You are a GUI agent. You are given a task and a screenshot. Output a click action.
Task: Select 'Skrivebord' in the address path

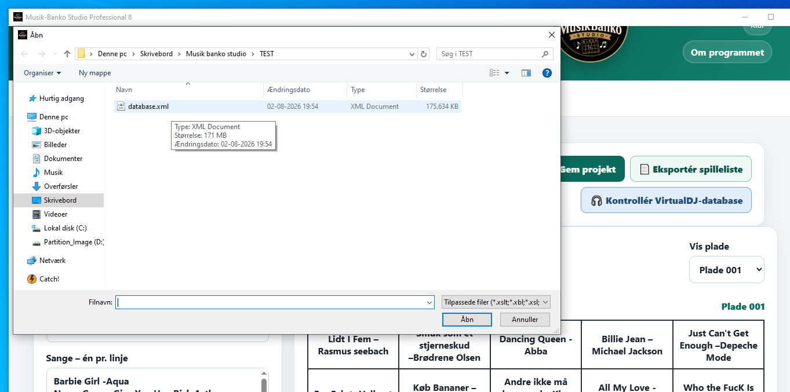[156, 54]
